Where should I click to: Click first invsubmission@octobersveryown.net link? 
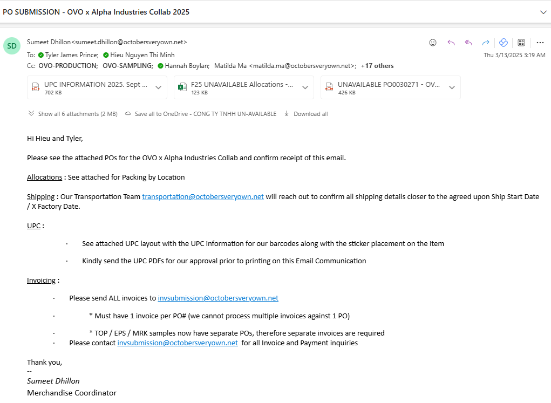(218, 298)
